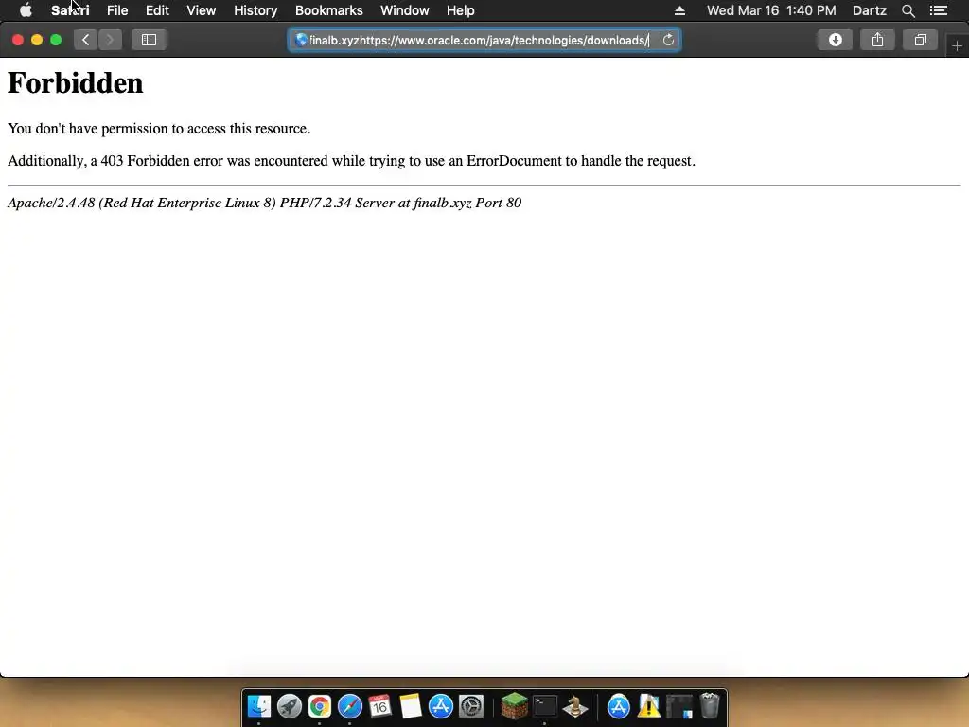Open the File menu
Screen dimensions: 969x727
[116, 10]
